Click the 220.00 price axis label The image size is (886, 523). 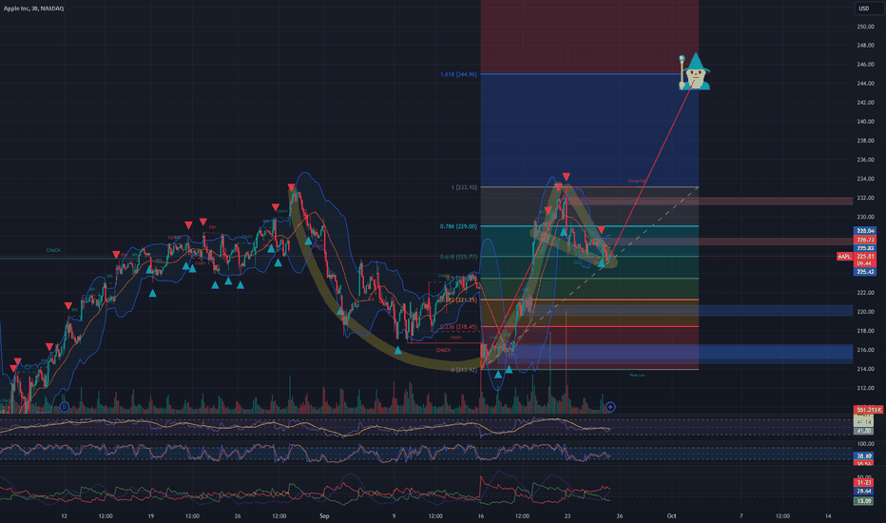pos(865,312)
